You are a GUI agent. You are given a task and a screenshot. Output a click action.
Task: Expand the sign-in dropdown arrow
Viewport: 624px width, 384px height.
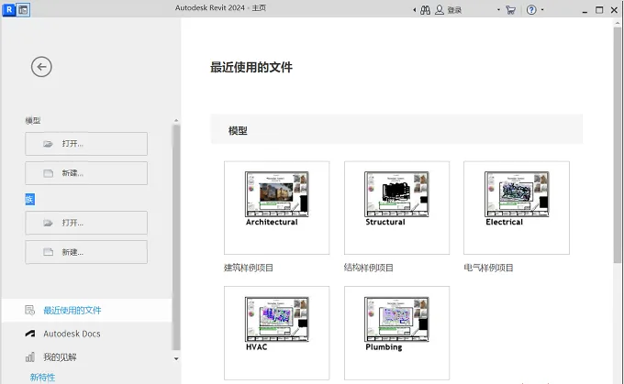click(x=498, y=10)
